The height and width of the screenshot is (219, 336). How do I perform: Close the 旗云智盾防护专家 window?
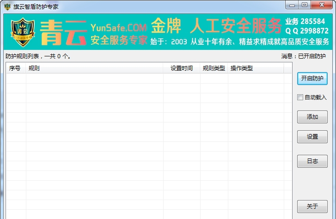(x=322, y=5)
